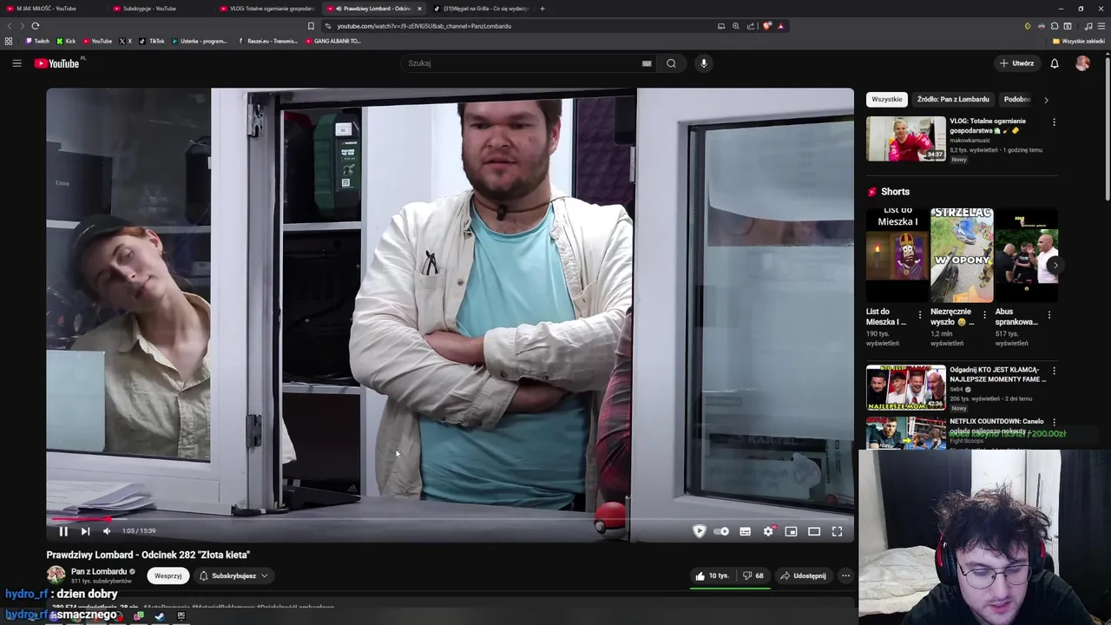Open the Abus sprankowa short
Viewport: 1111px width, 625px height.
pyautogui.click(x=1026, y=254)
